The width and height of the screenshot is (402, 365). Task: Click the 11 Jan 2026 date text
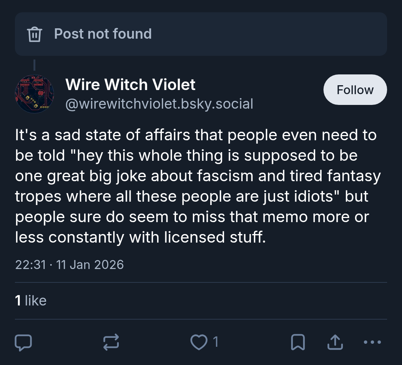pyautogui.click(x=90, y=265)
